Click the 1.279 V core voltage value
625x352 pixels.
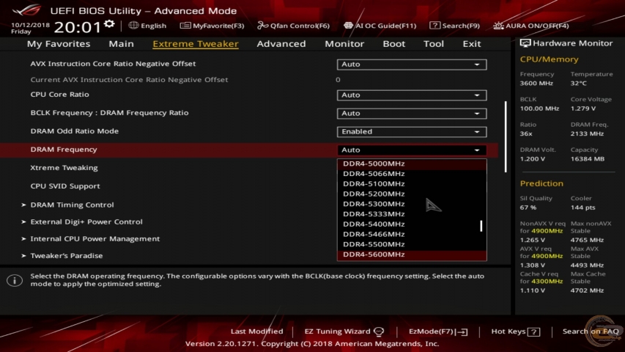tap(583, 109)
